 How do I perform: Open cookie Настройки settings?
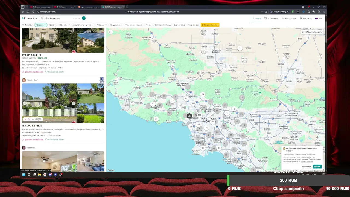point(306,167)
